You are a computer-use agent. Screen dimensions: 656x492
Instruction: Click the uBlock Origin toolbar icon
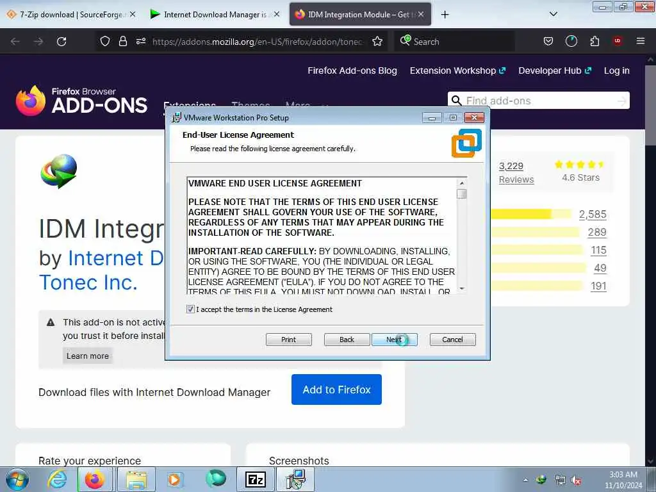[618, 41]
